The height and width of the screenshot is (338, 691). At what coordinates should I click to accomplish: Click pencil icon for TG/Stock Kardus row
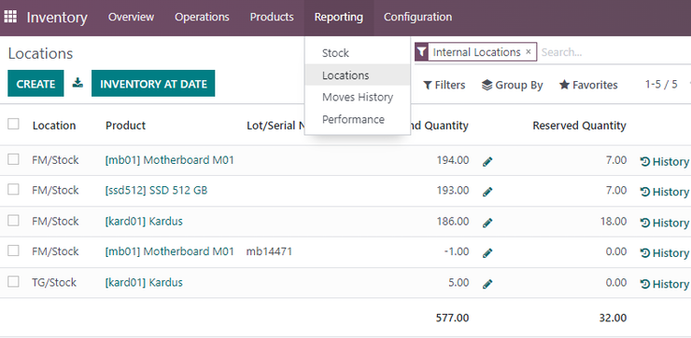tap(487, 283)
